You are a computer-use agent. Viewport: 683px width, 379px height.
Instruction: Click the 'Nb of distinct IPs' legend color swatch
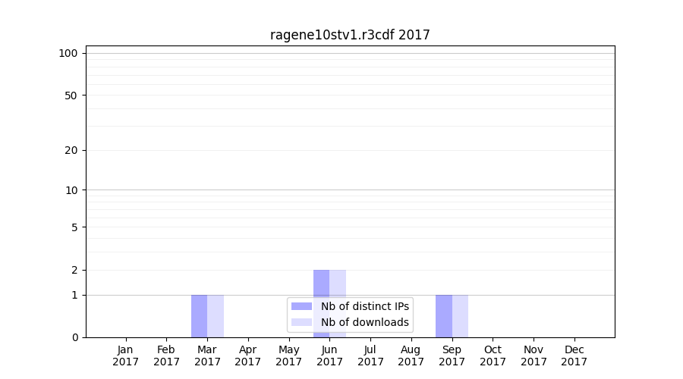click(x=301, y=306)
